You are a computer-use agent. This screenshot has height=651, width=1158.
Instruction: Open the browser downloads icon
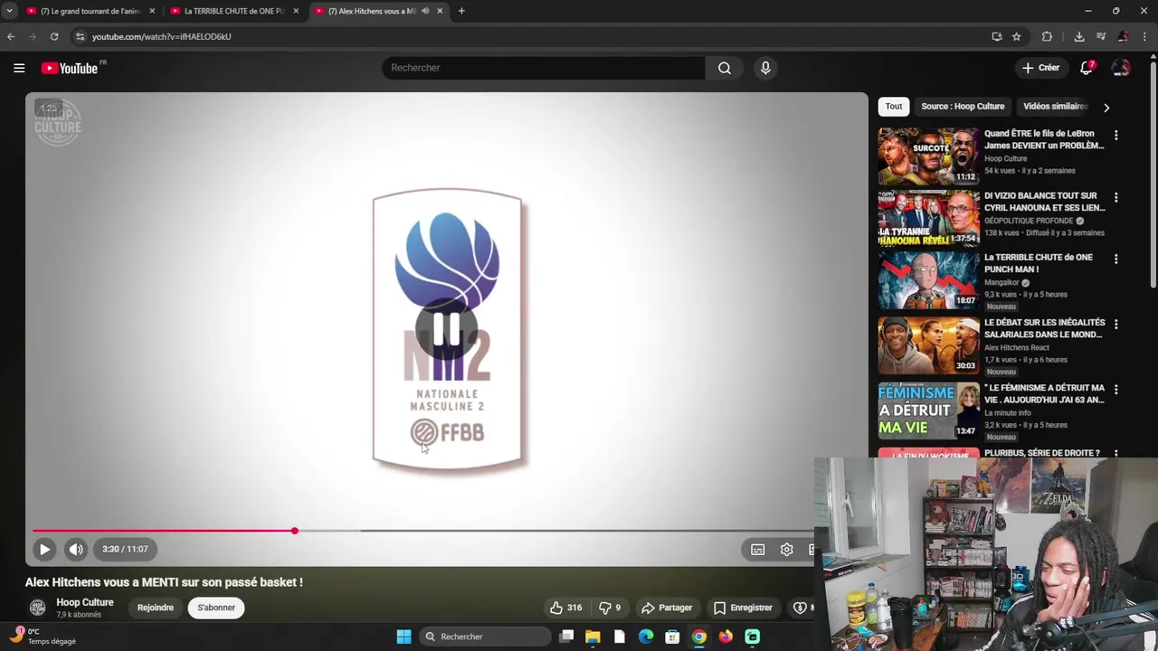coord(1079,36)
